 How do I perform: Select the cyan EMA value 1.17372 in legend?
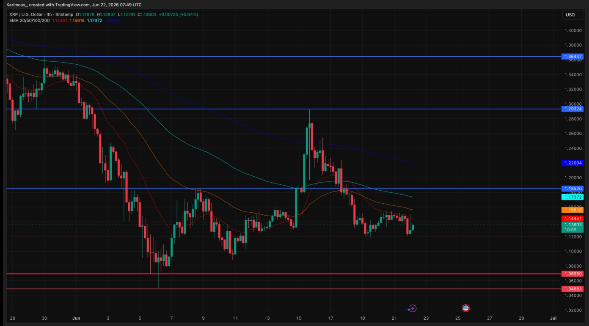tap(94, 20)
